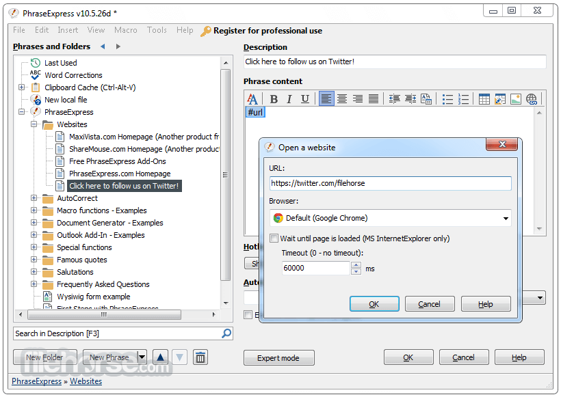Screen dimensions: 561x397
Task: Open the Browser dropdown list
Action: [506, 219]
